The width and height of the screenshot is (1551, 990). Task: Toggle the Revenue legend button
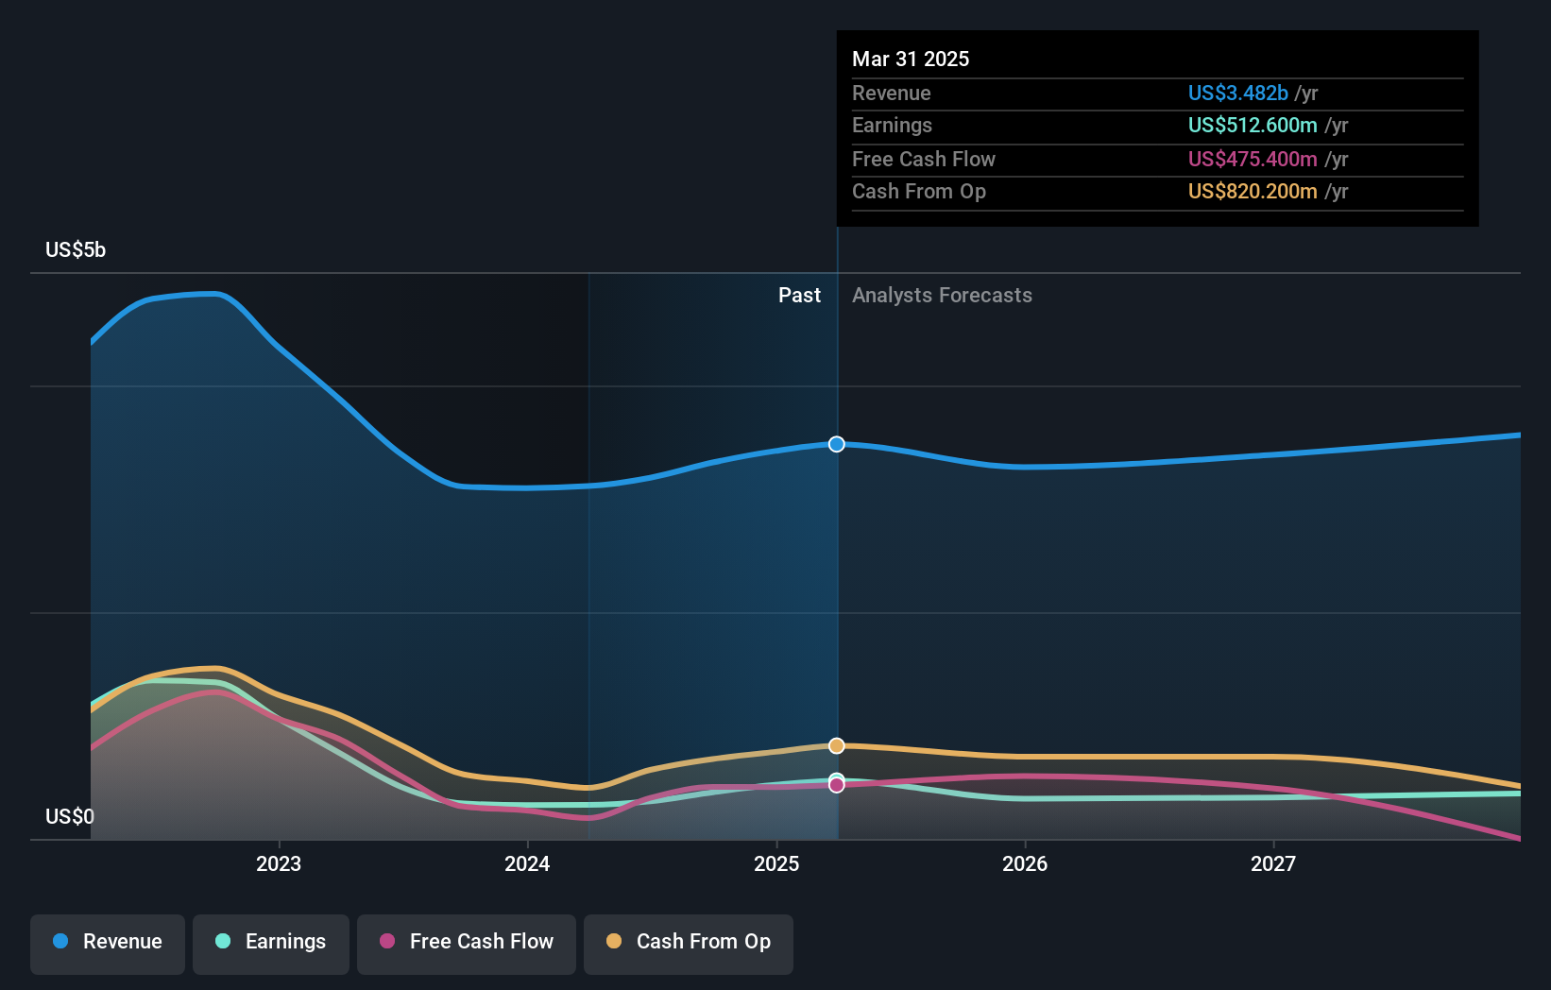pos(108,944)
